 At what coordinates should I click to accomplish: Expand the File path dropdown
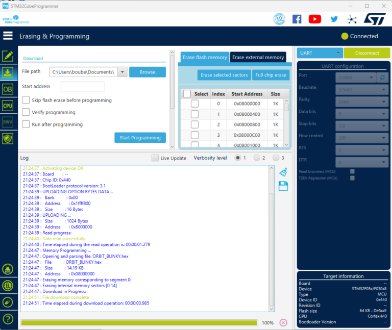pyautogui.click(x=122, y=72)
